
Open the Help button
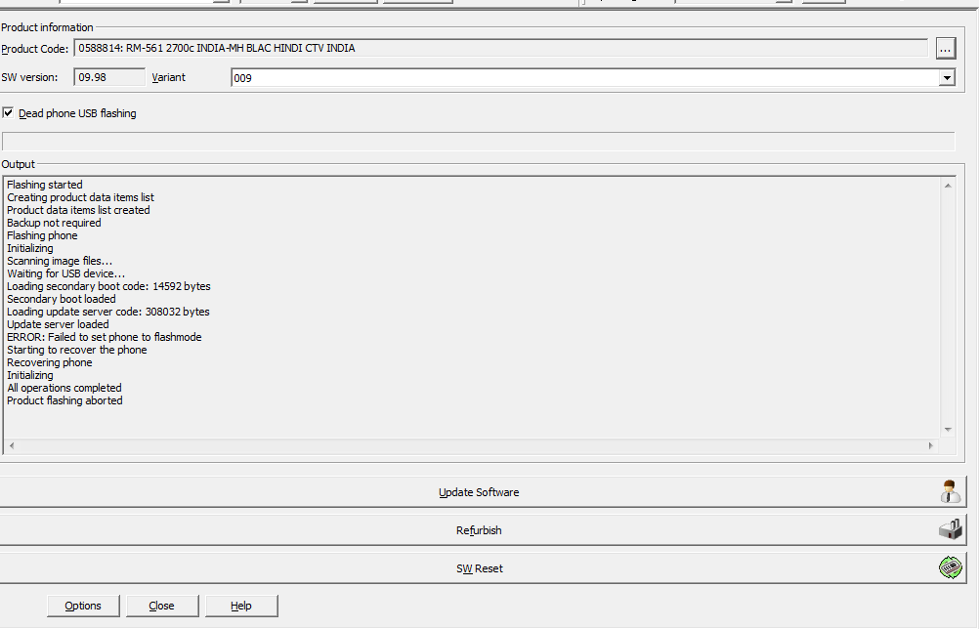[241, 606]
